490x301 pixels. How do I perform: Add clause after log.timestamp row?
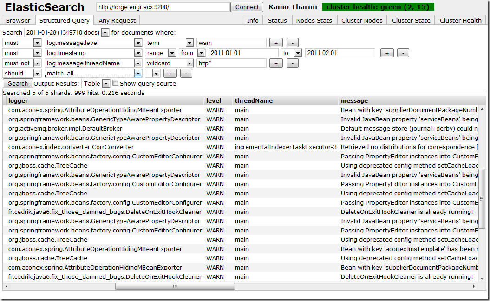pyautogui.click(x=387, y=53)
